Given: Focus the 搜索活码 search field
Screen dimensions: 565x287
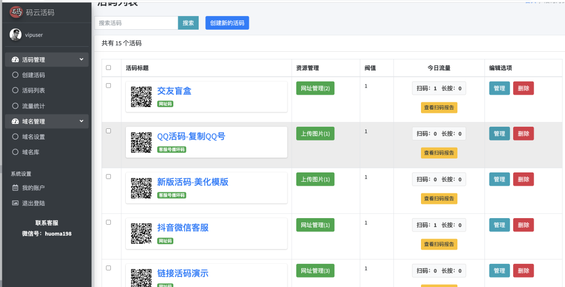Looking at the screenshot, I should 136,23.
